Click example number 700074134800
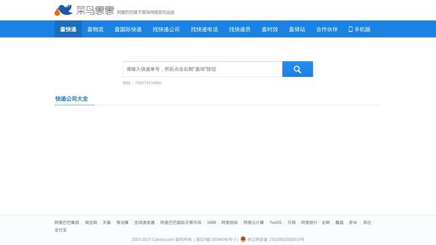Screen dimensions: 436x245 [x=148, y=83]
